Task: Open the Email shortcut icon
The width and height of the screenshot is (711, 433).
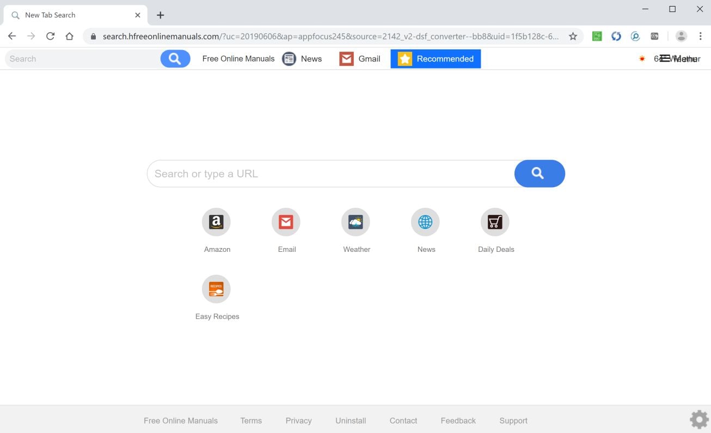Action: click(x=286, y=222)
